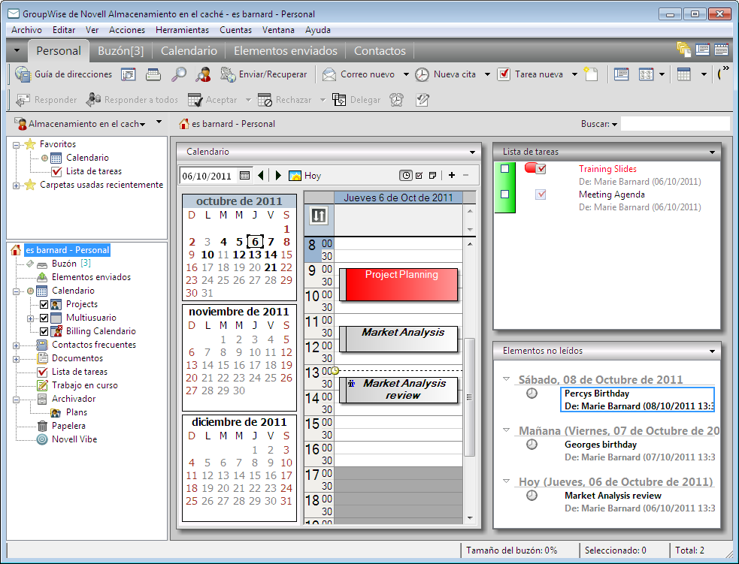Check the Training Slides task checkbox
The image size is (739, 564).
pos(504,168)
